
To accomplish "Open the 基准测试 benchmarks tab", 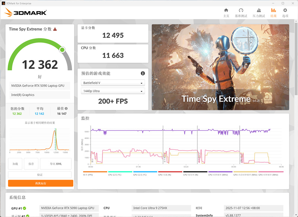I will pos(241,13).
